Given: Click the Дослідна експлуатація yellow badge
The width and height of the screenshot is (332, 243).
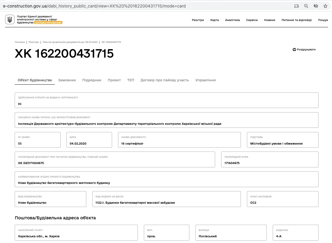Looking at the screenshot, I should (48, 22).
